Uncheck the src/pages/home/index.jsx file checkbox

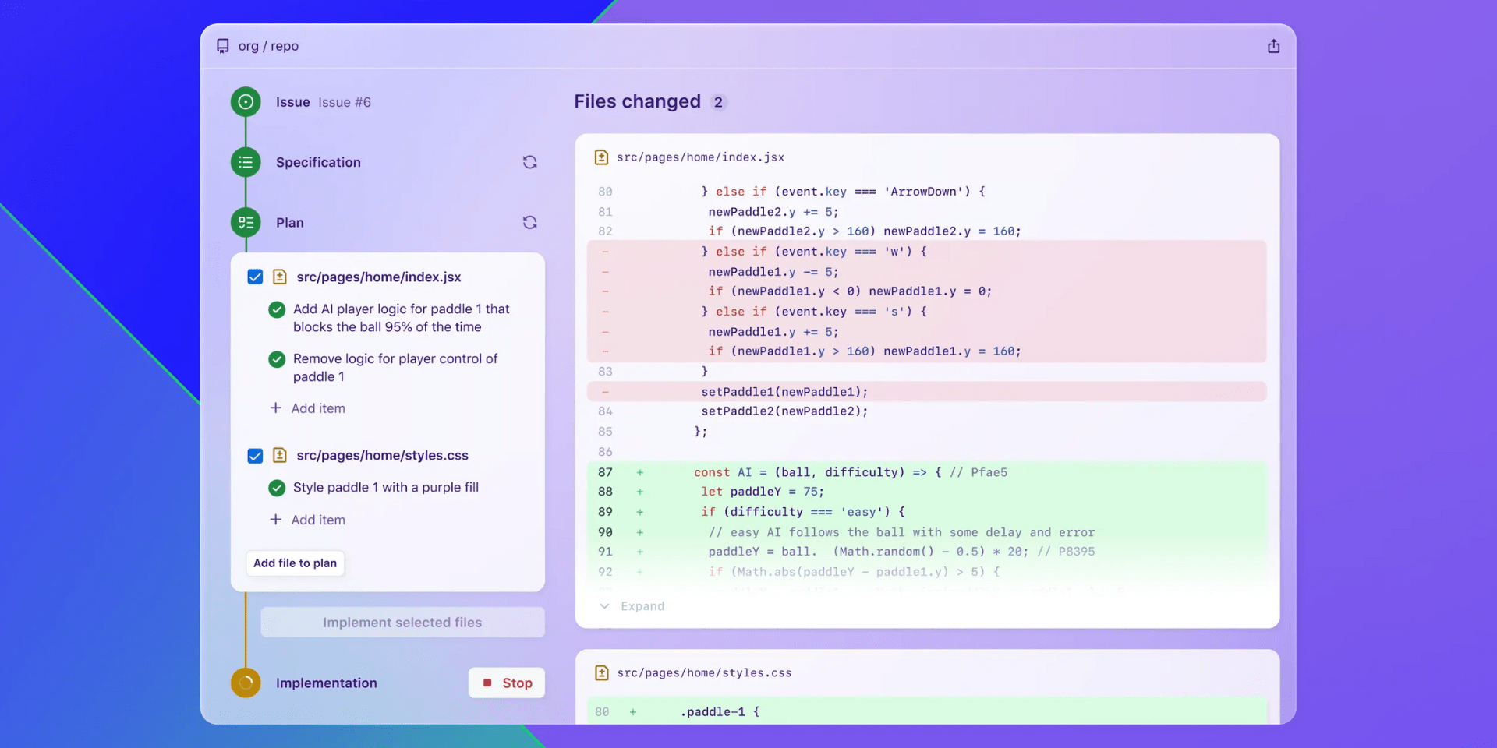[255, 277]
